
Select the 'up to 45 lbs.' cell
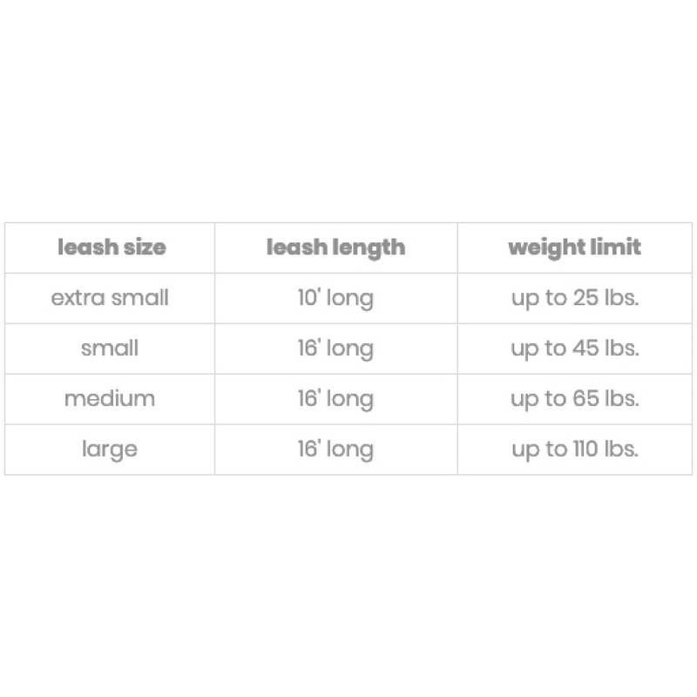pos(575,348)
